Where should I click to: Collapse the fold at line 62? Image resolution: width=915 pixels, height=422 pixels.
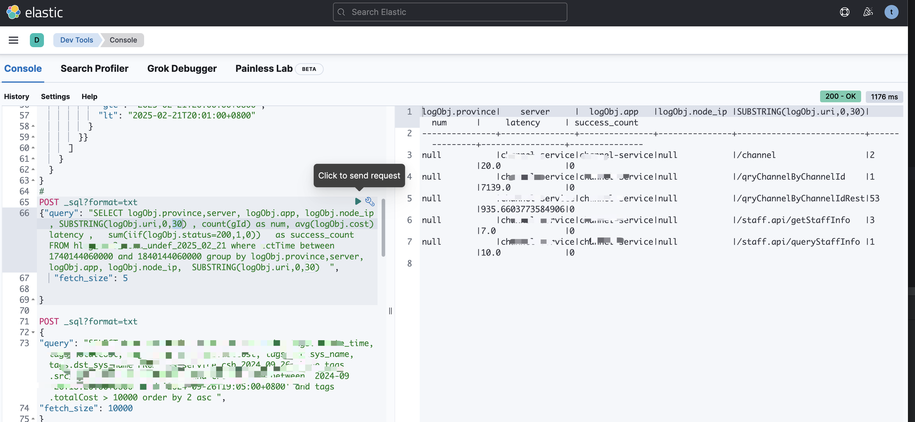pos(33,170)
